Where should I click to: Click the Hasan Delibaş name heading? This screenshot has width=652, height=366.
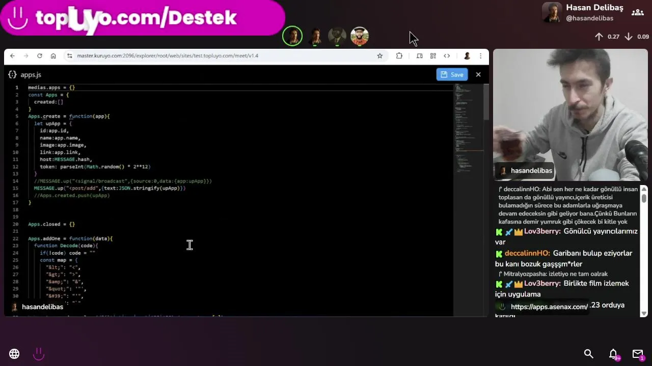click(x=594, y=8)
